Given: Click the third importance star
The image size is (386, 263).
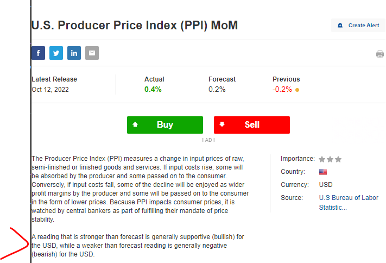Looking at the screenshot, I should point(338,159).
